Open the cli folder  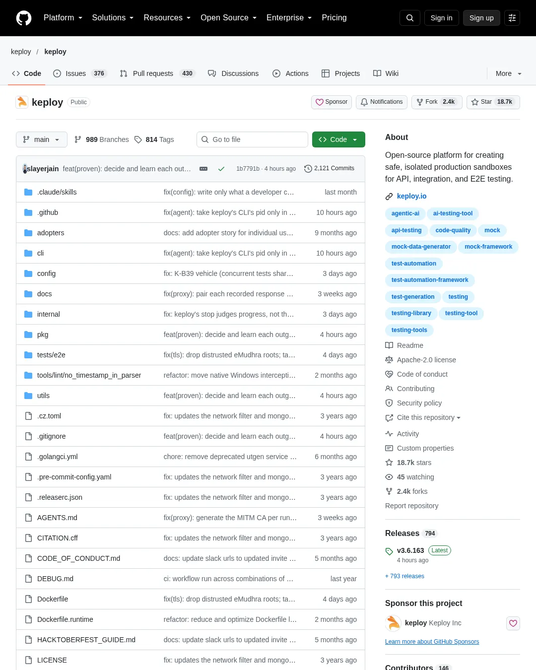(x=40, y=253)
